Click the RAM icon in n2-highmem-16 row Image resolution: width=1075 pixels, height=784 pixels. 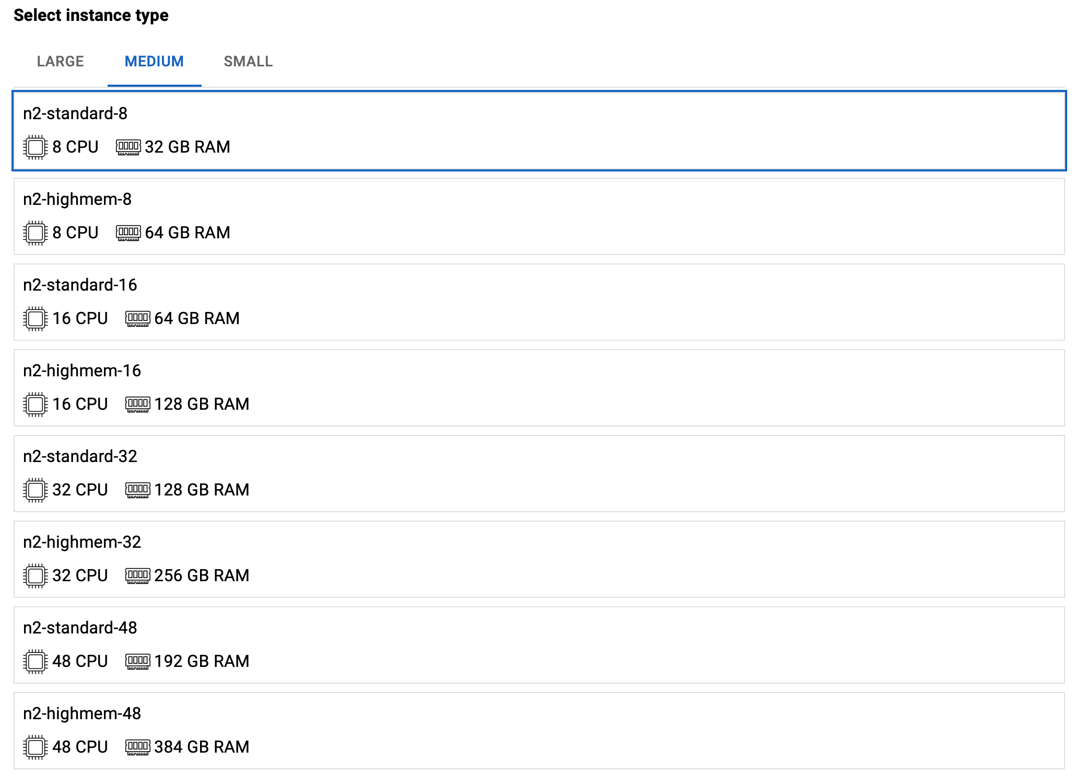click(x=138, y=405)
